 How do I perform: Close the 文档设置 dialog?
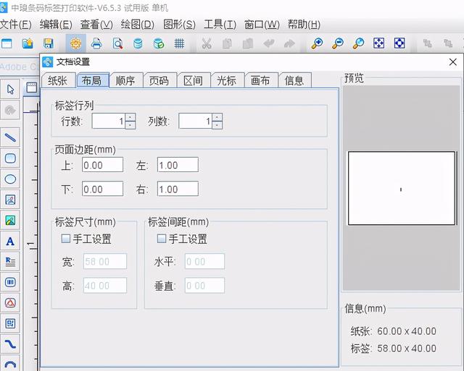point(453,62)
